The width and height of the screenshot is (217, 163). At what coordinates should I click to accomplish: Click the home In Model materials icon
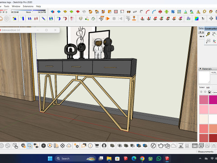209,92
